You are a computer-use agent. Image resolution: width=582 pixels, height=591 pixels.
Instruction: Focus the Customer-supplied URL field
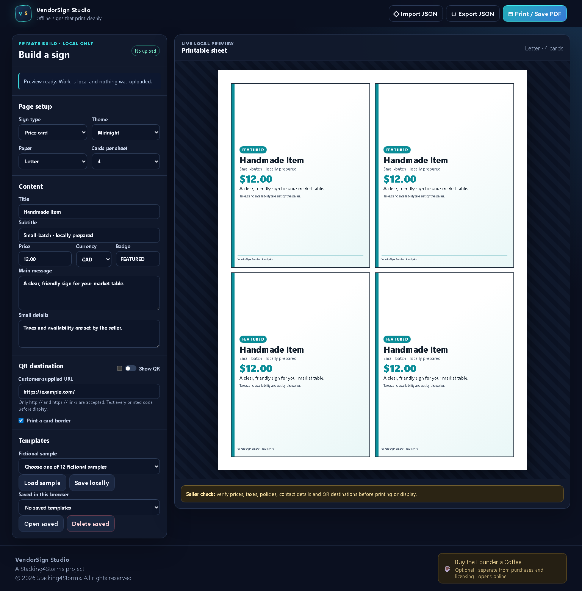pos(89,391)
